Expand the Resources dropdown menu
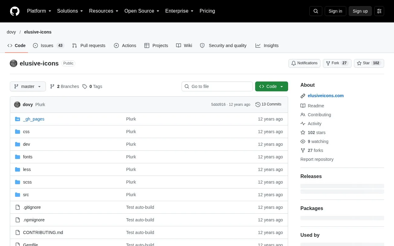394x246 pixels. click(104, 11)
